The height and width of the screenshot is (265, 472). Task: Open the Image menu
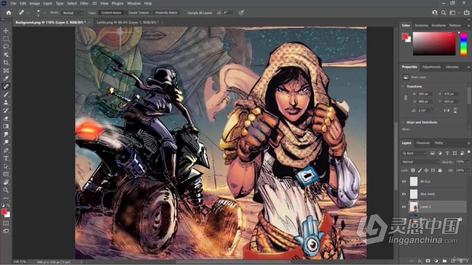(x=34, y=3)
